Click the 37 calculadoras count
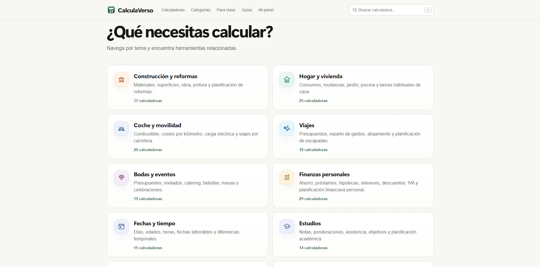Viewport: 540px width, 267px height. [x=148, y=101]
